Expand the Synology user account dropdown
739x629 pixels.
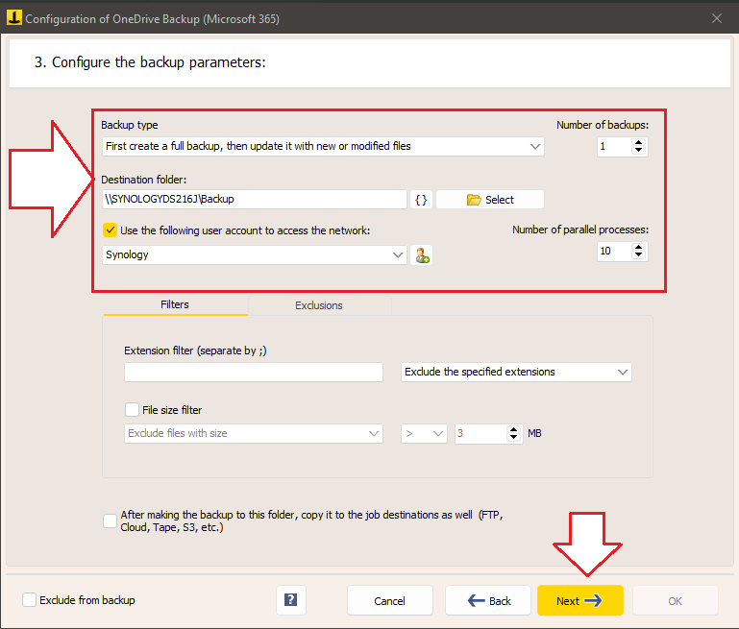tap(255, 254)
